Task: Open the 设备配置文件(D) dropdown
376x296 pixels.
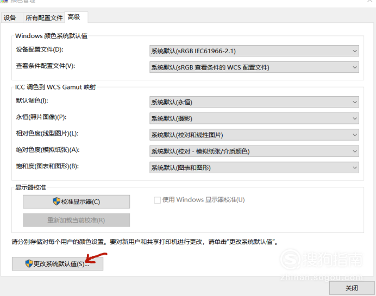Action: [254, 51]
